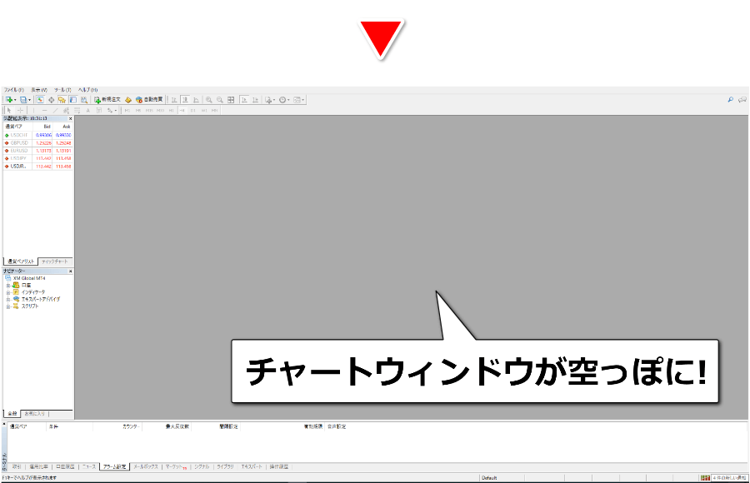Select the bar chart icon
The width and height of the screenshot is (750, 483).
pyautogui.click(x=174, y=100)
